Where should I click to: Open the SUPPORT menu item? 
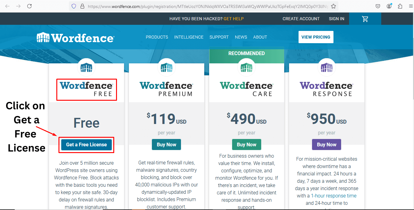(219, 37)
